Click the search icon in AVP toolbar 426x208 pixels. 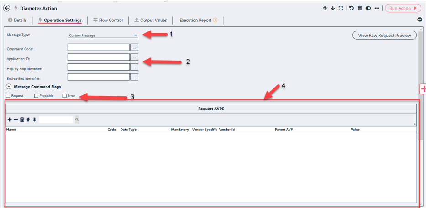77,120
